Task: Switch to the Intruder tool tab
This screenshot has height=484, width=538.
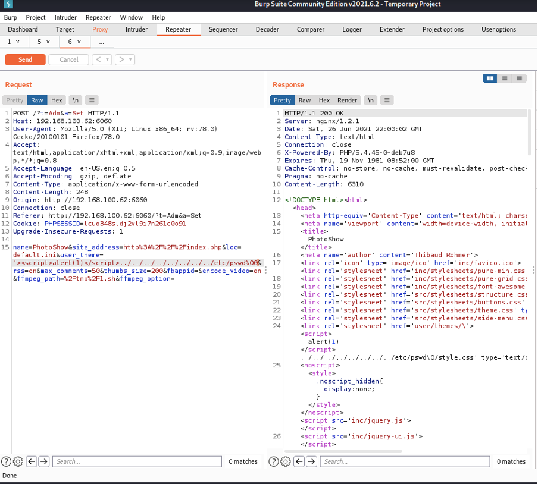Action: tap(136, 30)
